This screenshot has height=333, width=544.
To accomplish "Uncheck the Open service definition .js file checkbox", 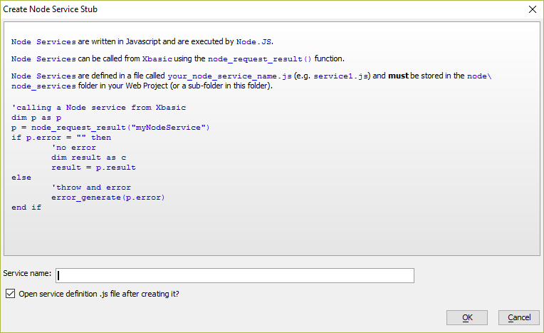I will (11, 294).
